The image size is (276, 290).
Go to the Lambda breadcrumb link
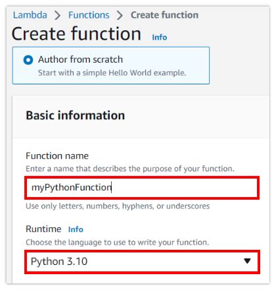[x=30, y=15]
